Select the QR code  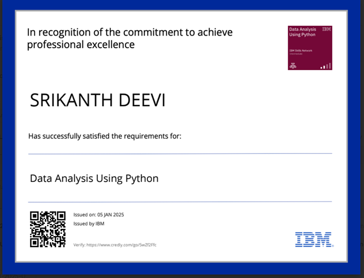click(x=47, y=229)
